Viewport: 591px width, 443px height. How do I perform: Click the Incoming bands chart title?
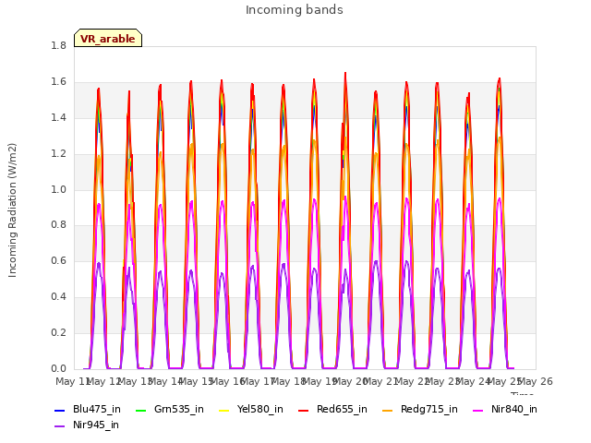click(x=295, y=10)
